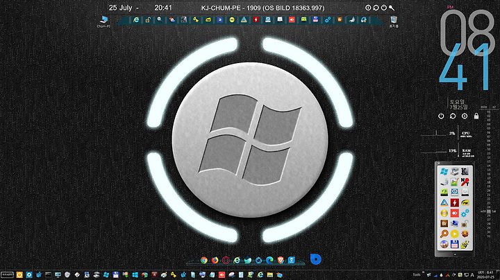500x280 pixels.
Task: Open the Adobe Bridge Br icon in launcher
Action: pos(444,223)
